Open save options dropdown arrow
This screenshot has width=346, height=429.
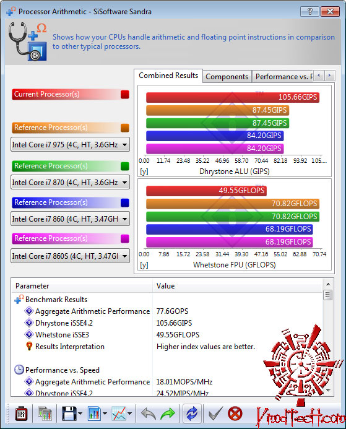[x=80, y=414]
